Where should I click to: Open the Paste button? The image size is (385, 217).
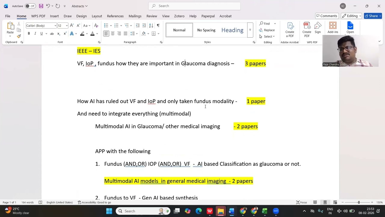[10, 30]
